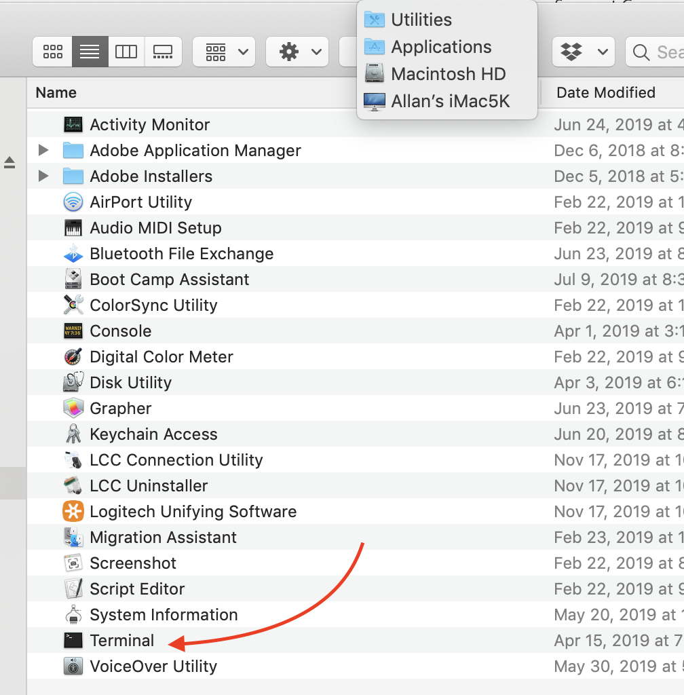Click the Keychain Access name
The height and width of the screenshot is (695, 684).
[x=154, y=434]
